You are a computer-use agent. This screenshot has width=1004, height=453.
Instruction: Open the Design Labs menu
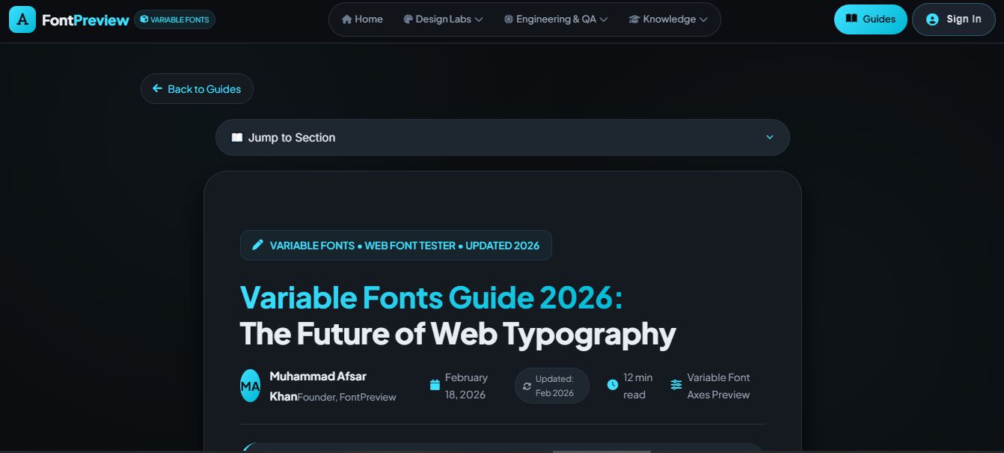point(443,19)
